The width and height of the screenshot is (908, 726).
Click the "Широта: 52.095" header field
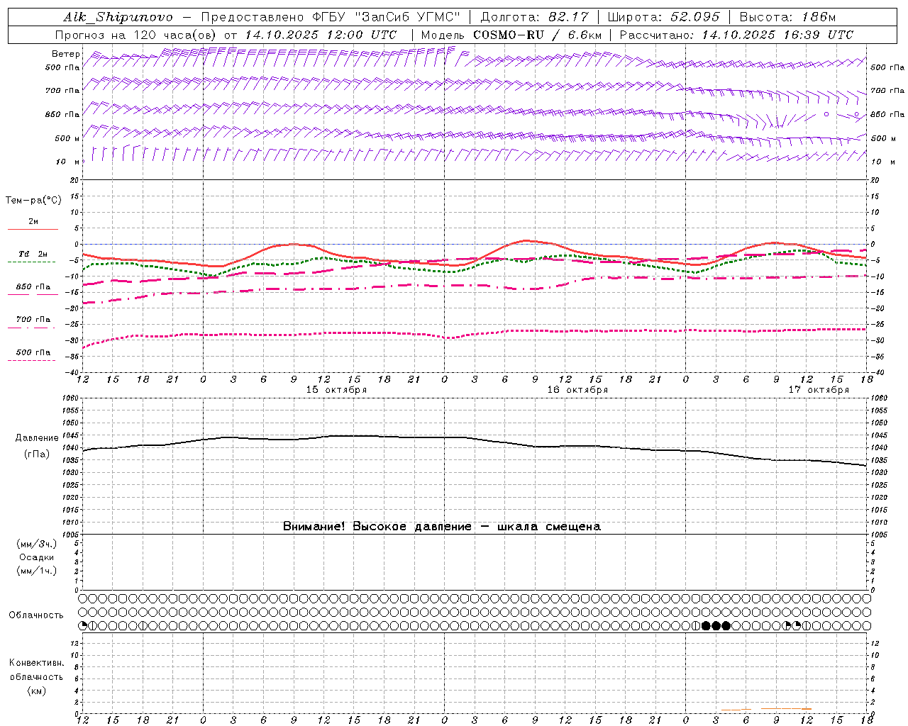click(664, 17)
